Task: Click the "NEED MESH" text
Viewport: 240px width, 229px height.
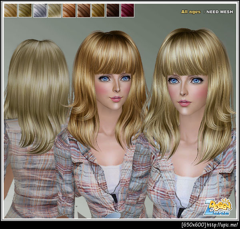Action: coord(220,12)
